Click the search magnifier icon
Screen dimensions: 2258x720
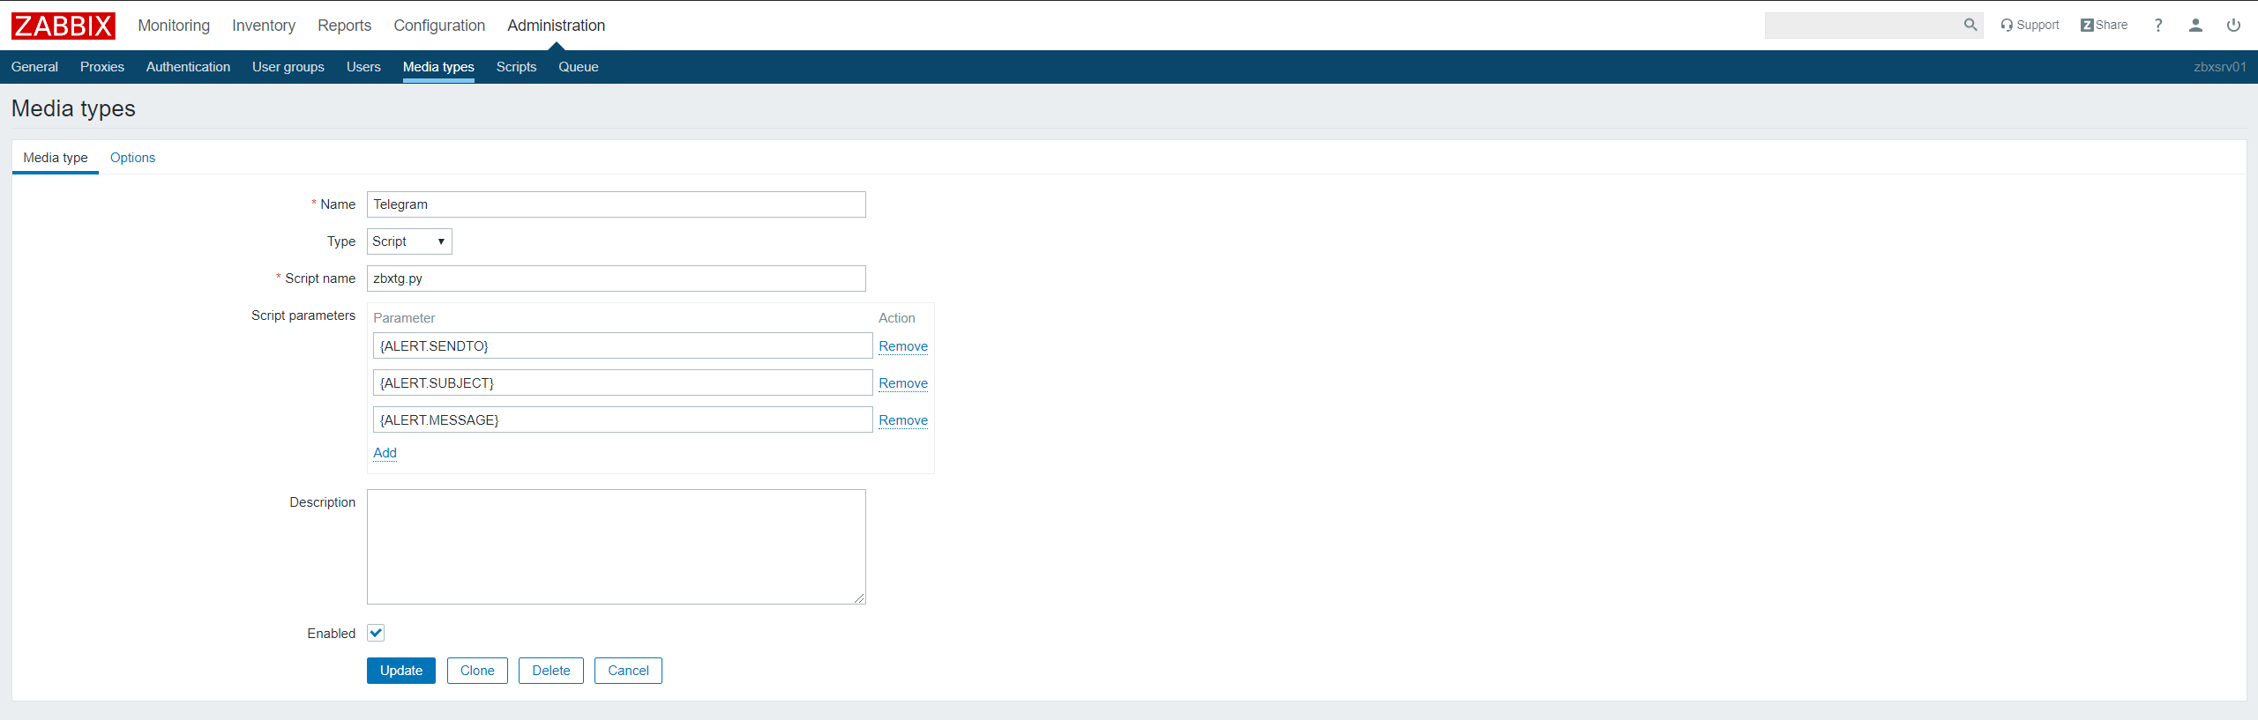pos(1970,26)
